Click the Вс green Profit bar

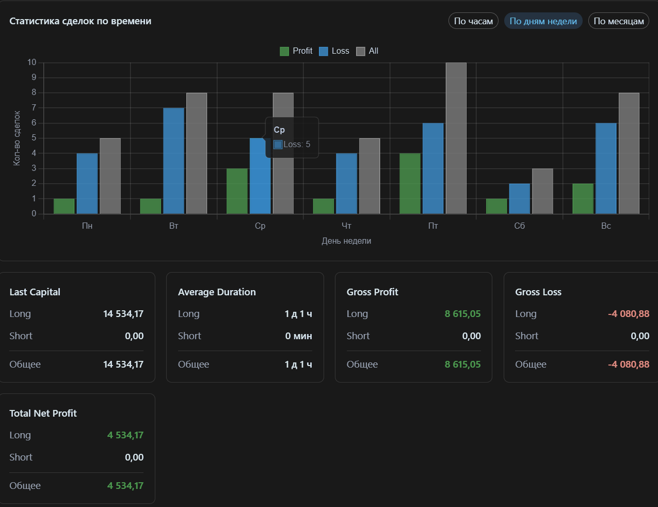coord(583,199)
